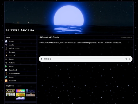
Task: Click the small icon beside Recipes
Action: (x=6, y=52)
